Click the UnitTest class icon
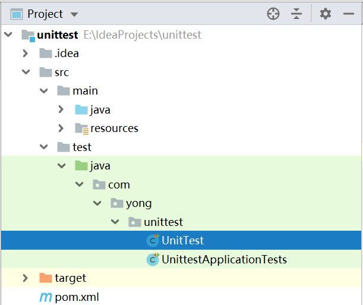The width and height of the screenshot is (363, 305). (x=153, y=240)
